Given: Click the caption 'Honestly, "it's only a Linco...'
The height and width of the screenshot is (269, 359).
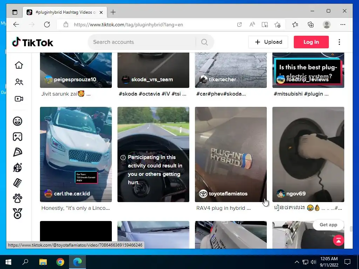Looking at the screenshot, I should point(76,208).
